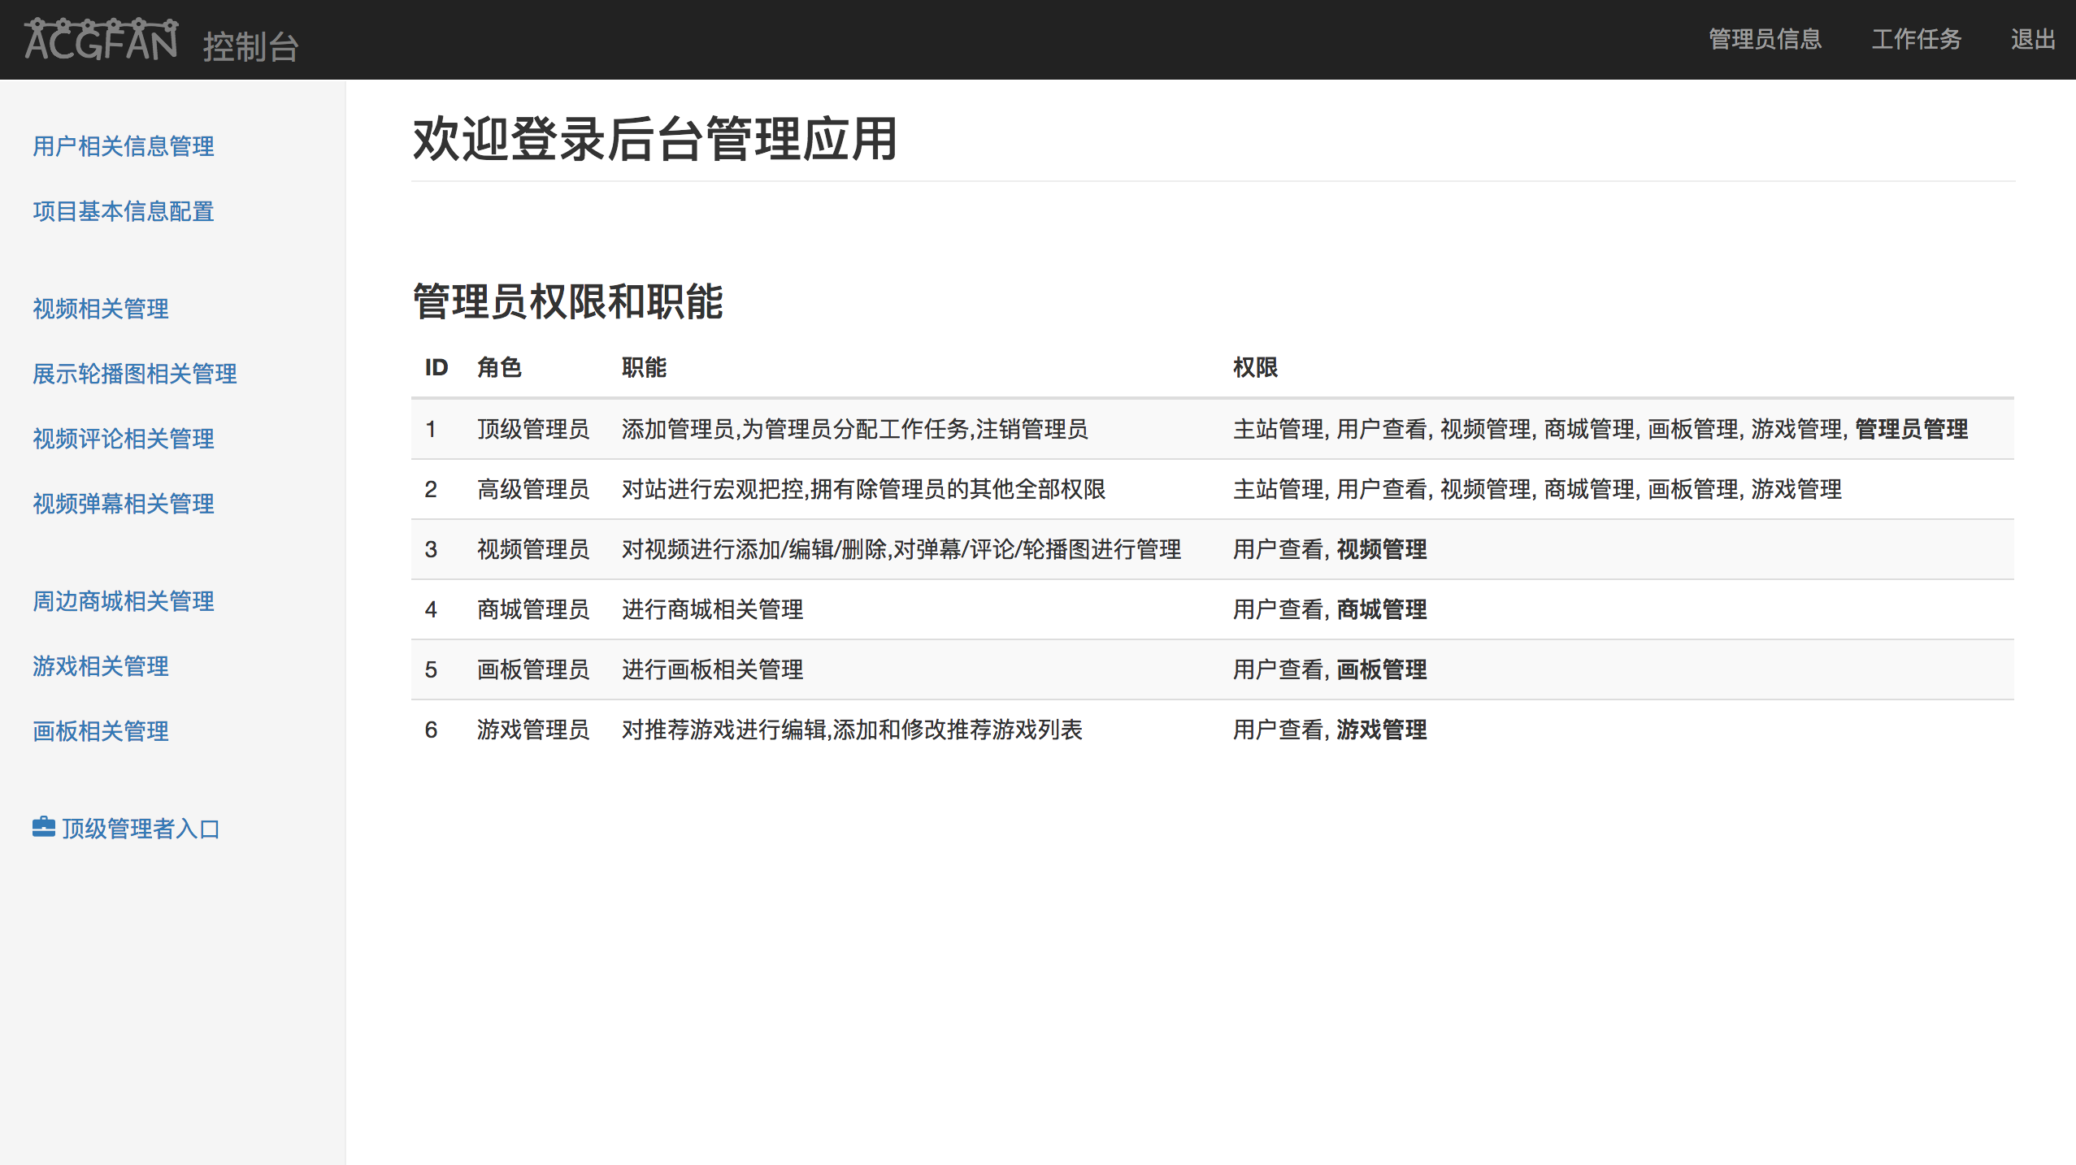This screenshot has width=2076, height=1165.
Task: Navigate to 视频弹幕相关管理
Action: click(123, 504)
